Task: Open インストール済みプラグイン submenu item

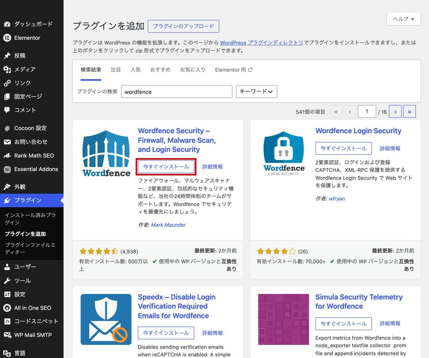Action: (30, 219)
